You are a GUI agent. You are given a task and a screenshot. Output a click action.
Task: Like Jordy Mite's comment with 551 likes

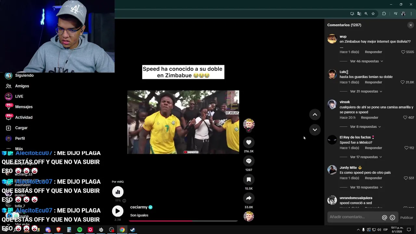[x=406, y=178]
